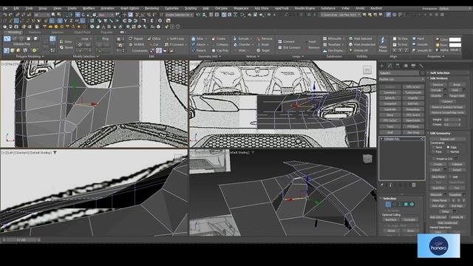Viewport: 473px width, 266px height.
Task: Click Hide Unselected in Edit Geometry rollout
Action: [x=447, y=223]
